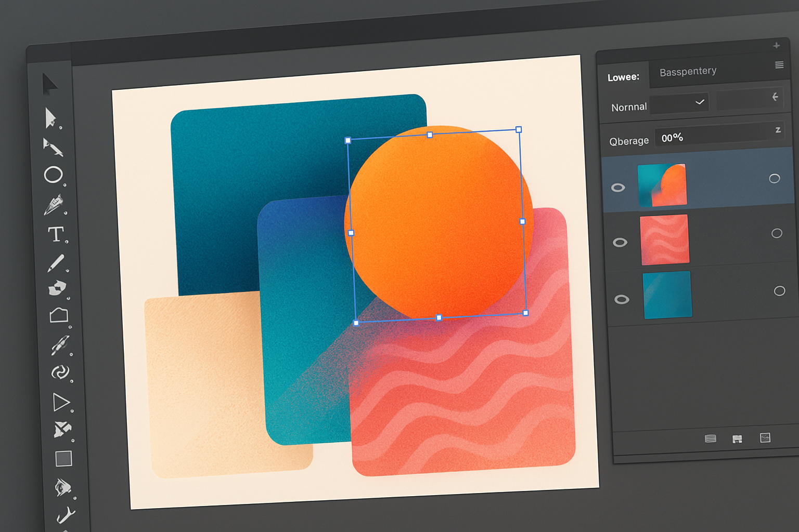Open the layers panel hamburger menu
Image resolution: width=799 pixels, height=532 pixels.
[x=779, y=65]
